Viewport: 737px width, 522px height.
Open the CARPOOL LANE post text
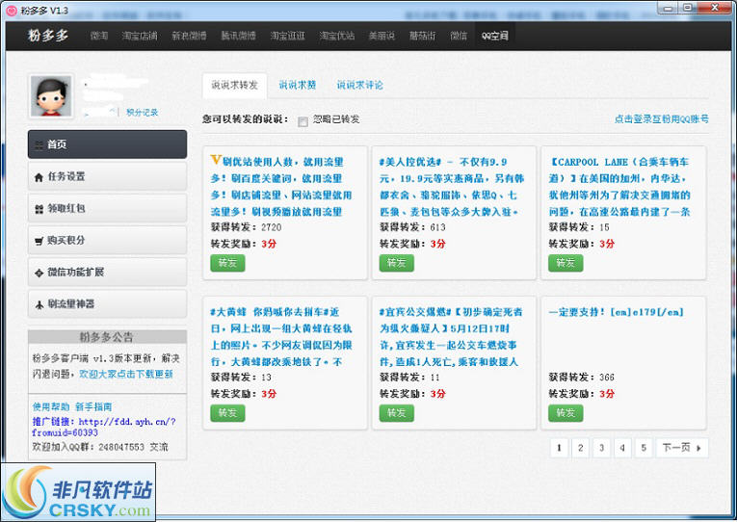(619, 187)
